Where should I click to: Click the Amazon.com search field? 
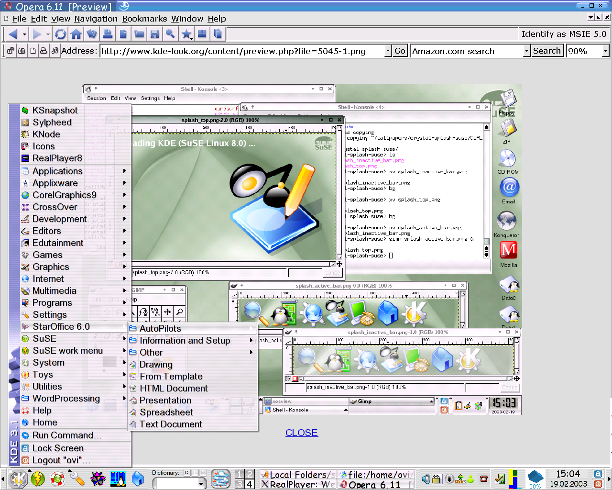tap(467, 51)
